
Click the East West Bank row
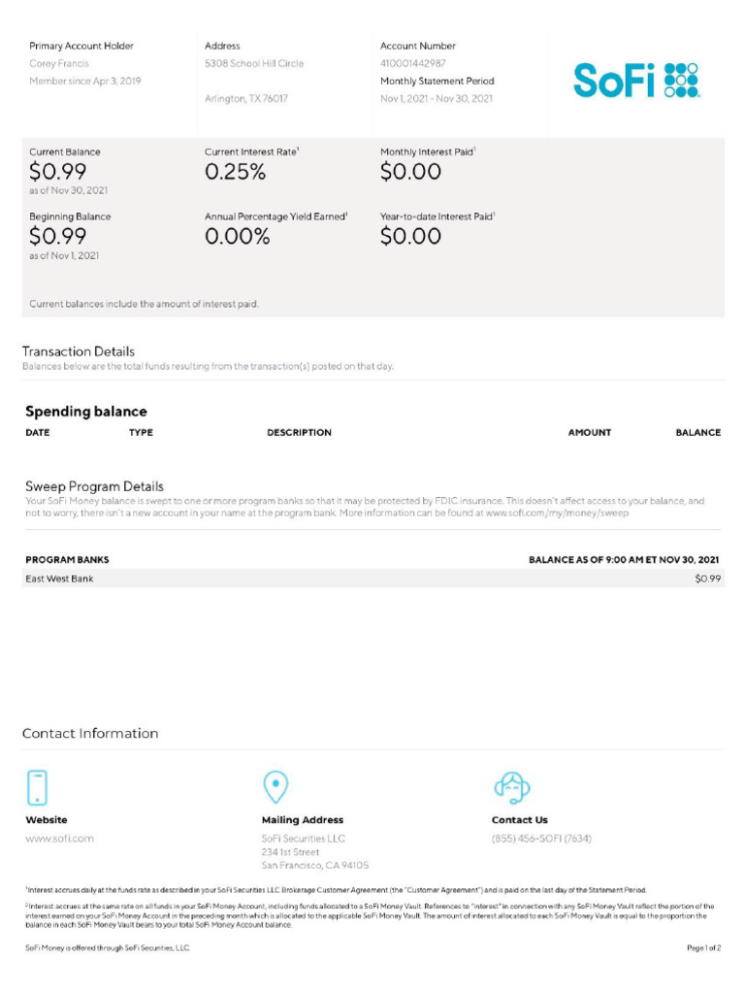(x=59, y=579)
